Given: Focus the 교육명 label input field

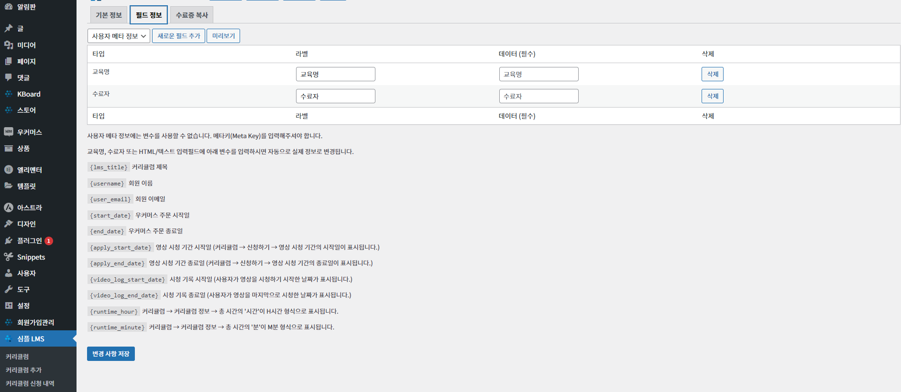Looking at the screenshot, I should tap(336, 74).
